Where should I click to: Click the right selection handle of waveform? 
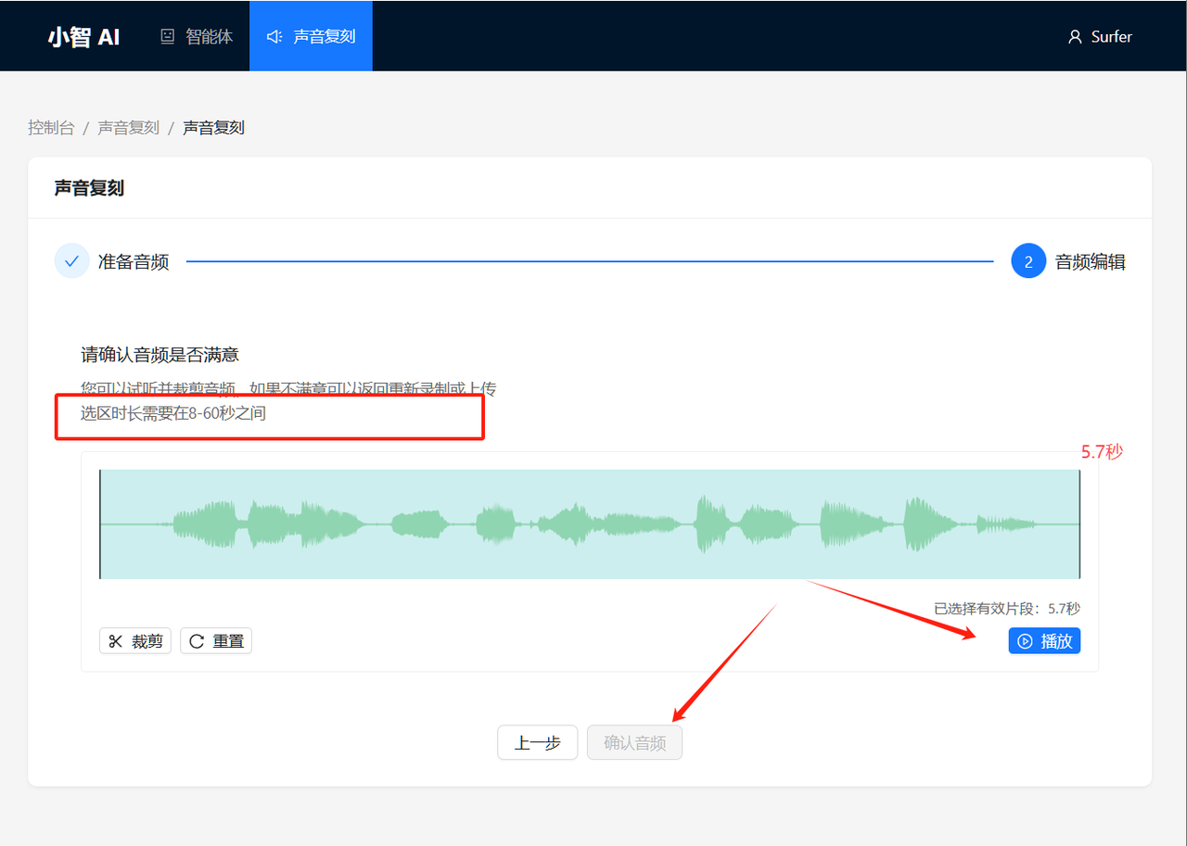pyautogui.click(x=1079, y=524)
